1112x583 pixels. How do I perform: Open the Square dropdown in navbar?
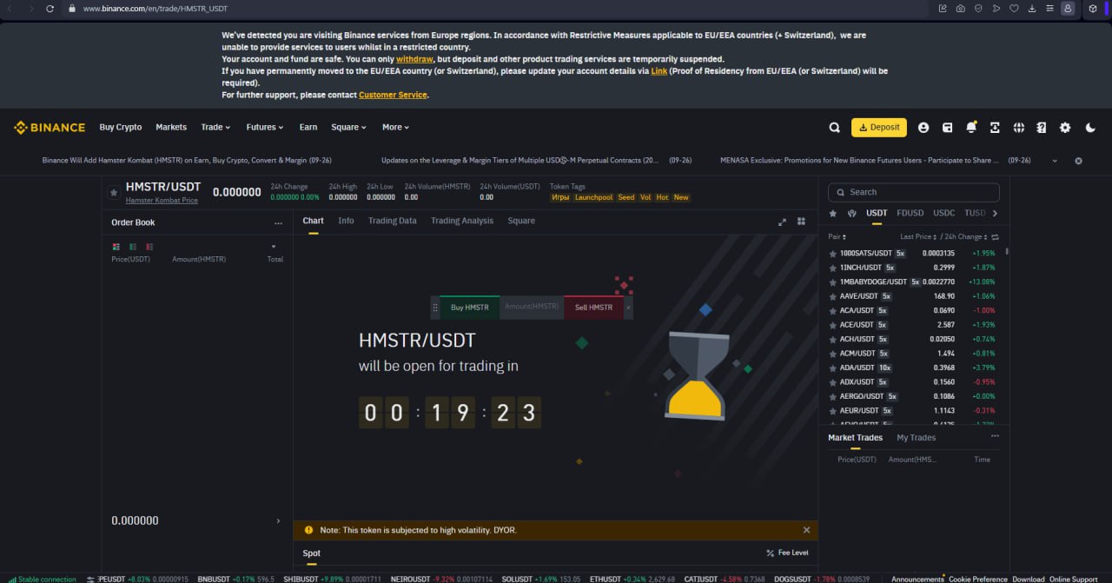[348, 128]
